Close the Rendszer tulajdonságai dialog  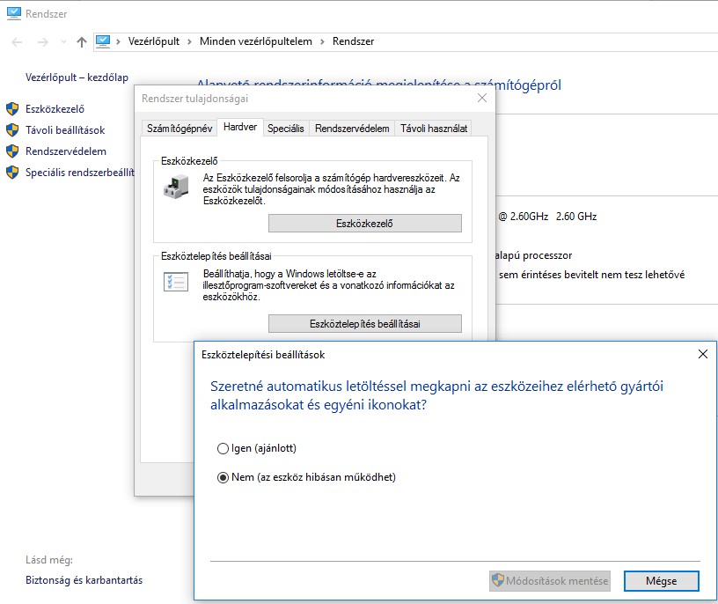pyautogui.click(x=481, y=98)
